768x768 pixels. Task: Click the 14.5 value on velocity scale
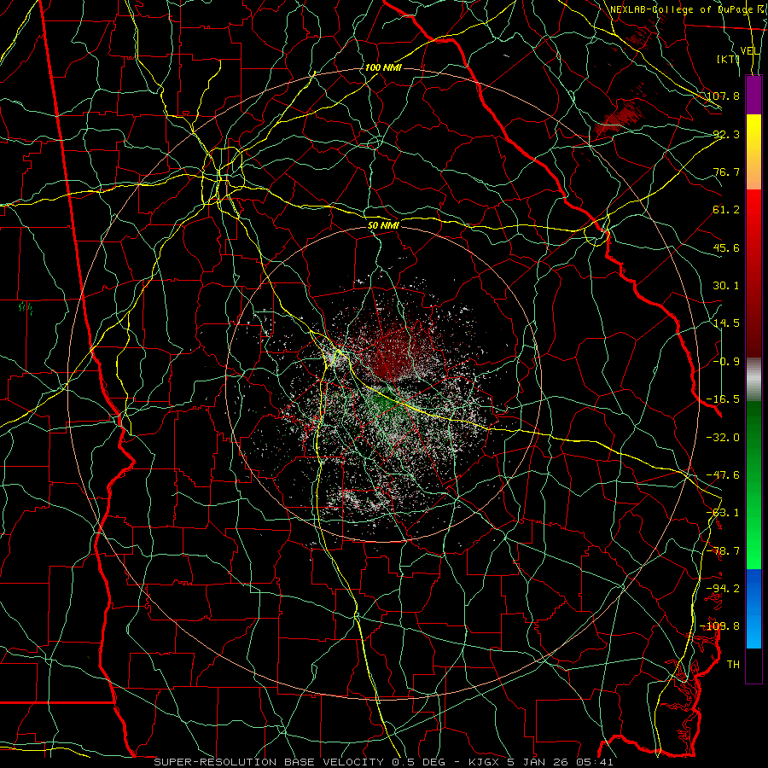click(726, 323)
